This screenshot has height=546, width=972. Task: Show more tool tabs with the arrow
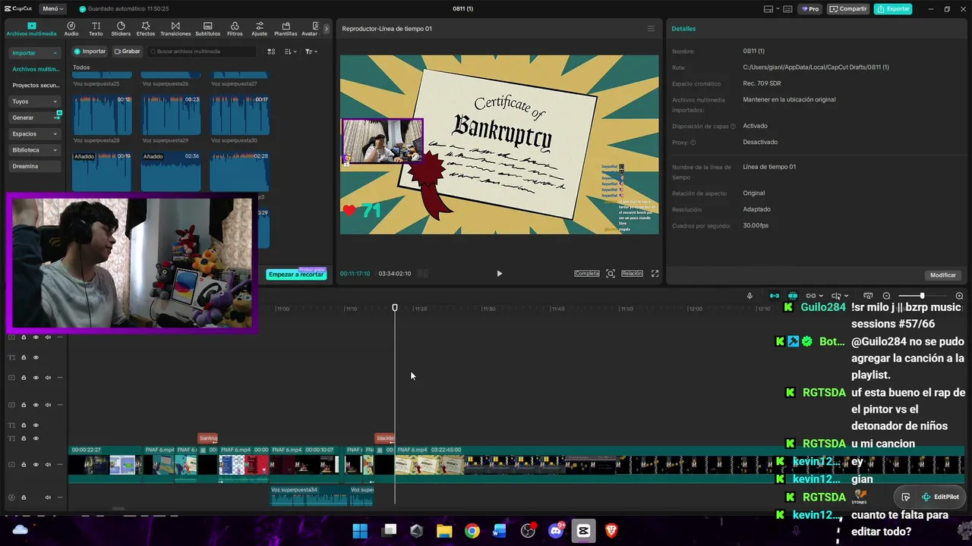(x=327, y=29)
